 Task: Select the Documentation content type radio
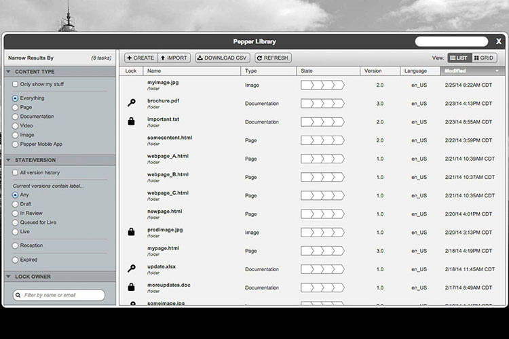tap(15, 117)
